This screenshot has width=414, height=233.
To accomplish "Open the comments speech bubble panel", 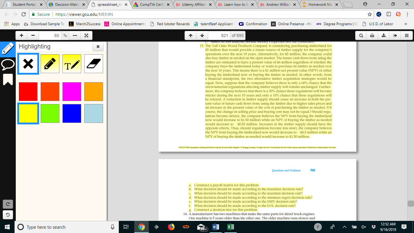I will (8, 65).
